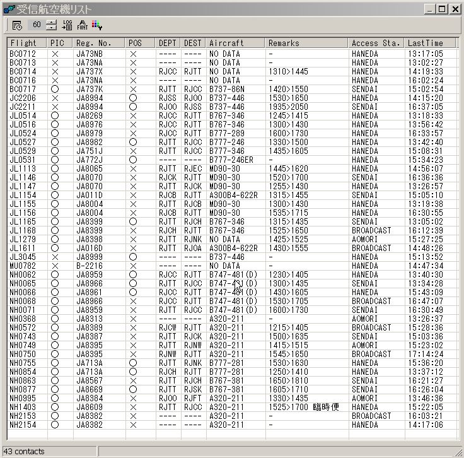Click RJNK destination in JL1279 row
This screenshot has height=458, width=464.
point(193,240)
